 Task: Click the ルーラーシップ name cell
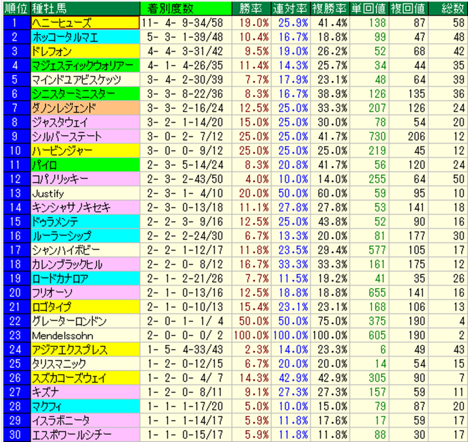pyautogui.click(x=85, y=236)
